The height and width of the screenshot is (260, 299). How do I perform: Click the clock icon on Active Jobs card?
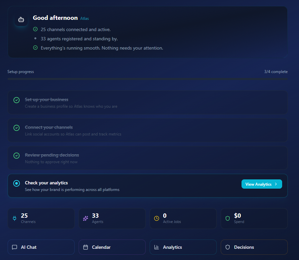tap(157, 218)
